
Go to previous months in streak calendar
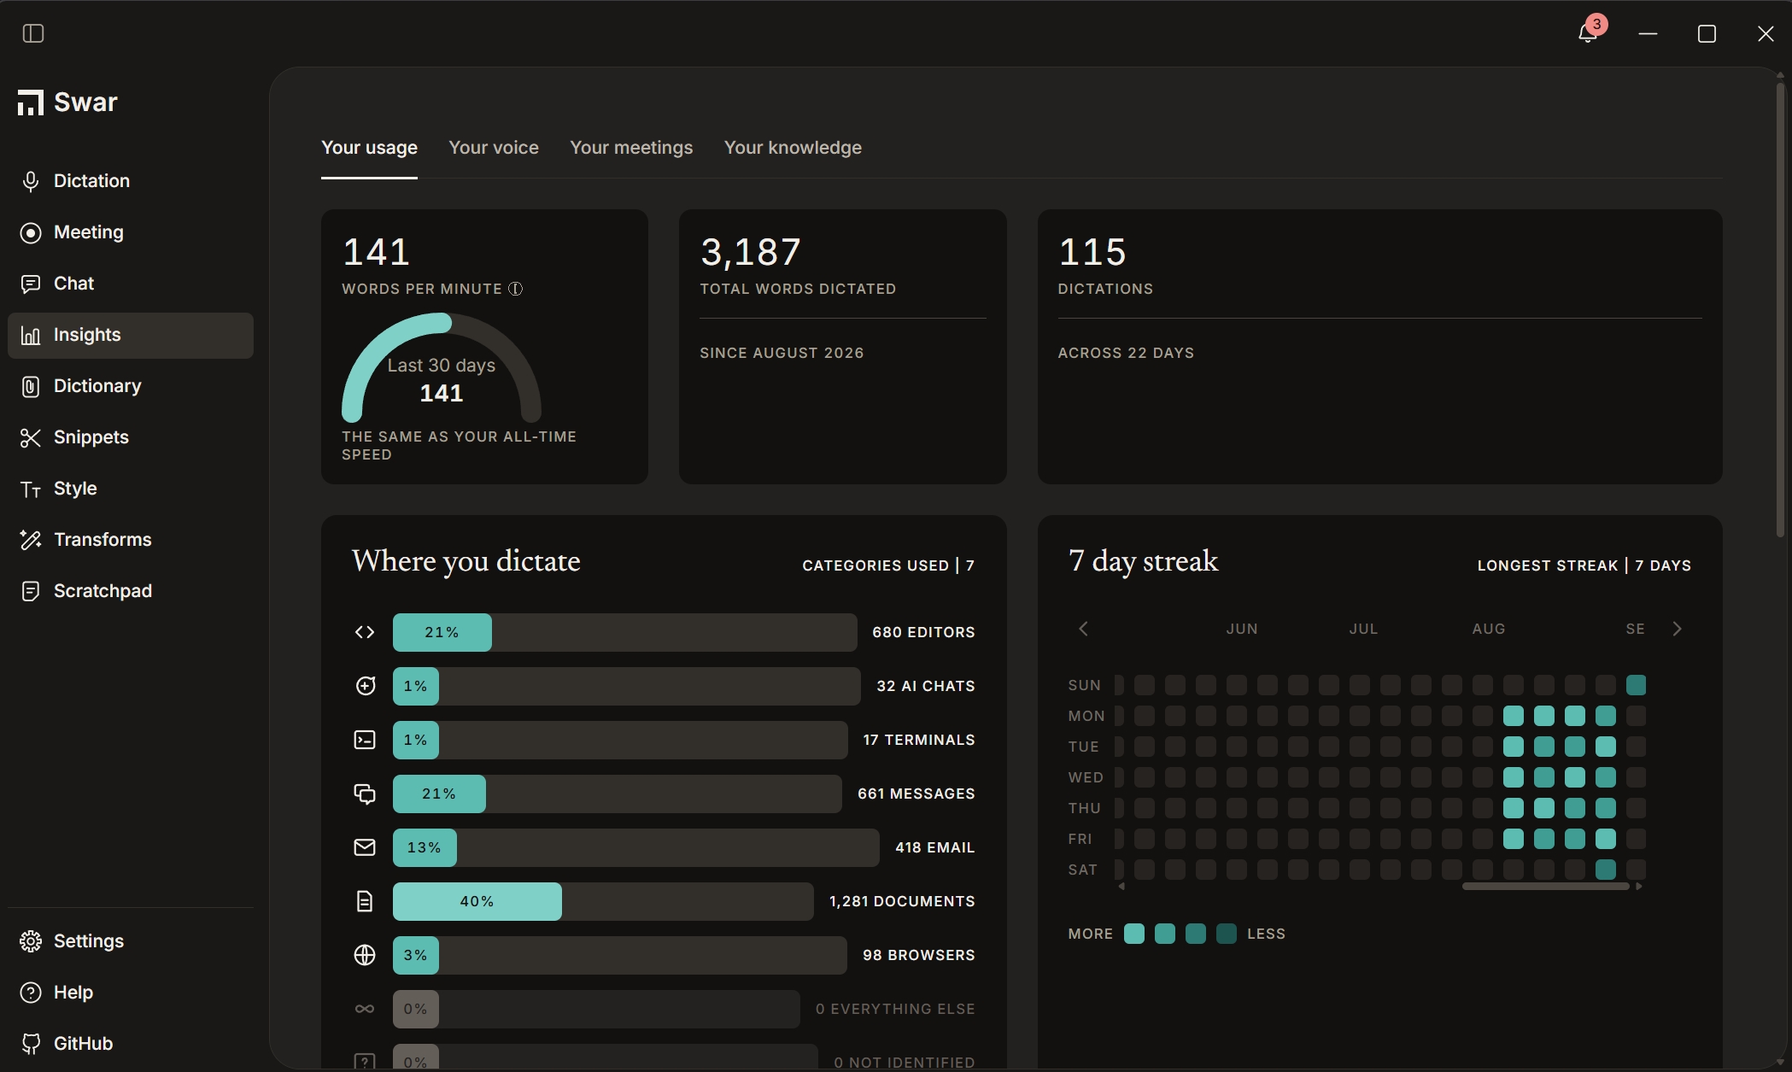tap(1083, 629)
